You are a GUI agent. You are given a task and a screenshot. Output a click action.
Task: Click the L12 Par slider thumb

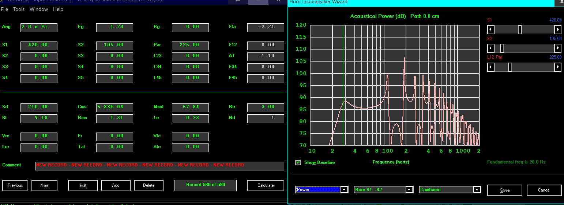tap(510, 67)
